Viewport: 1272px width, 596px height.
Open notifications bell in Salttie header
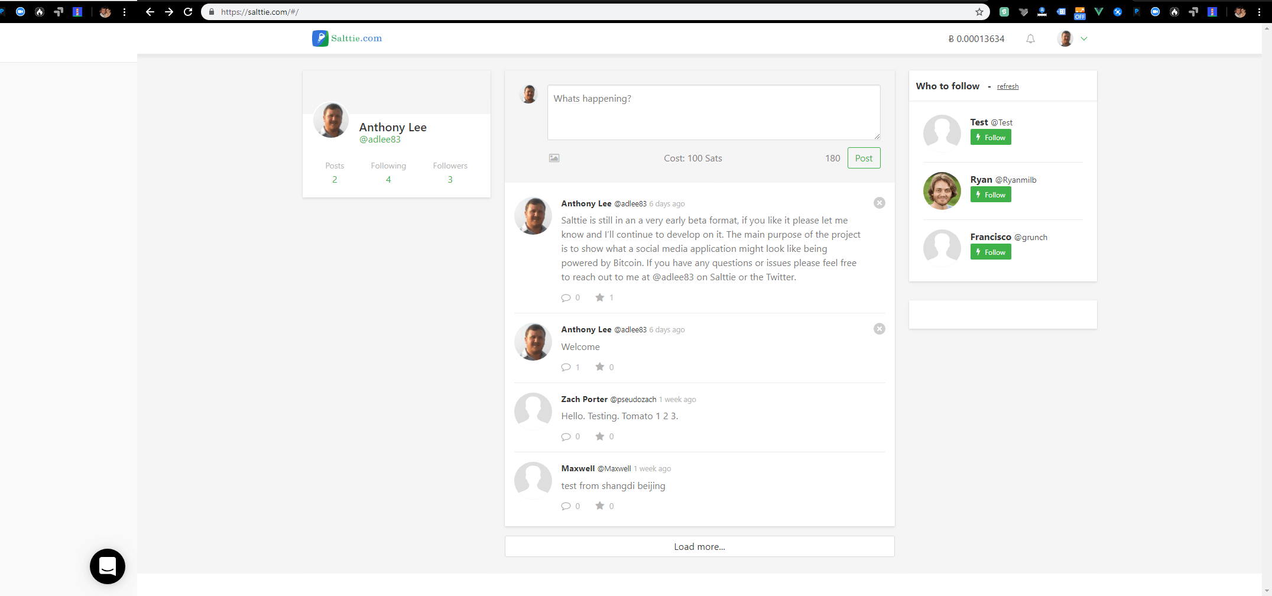[x=1031, y=39]
